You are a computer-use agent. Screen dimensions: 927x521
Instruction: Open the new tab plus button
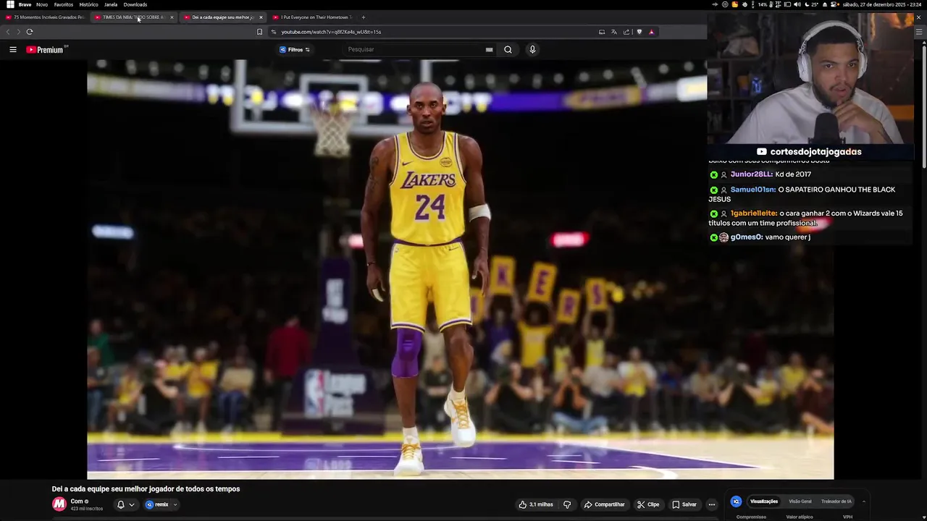pyautogui.click(x=364, y=17)
